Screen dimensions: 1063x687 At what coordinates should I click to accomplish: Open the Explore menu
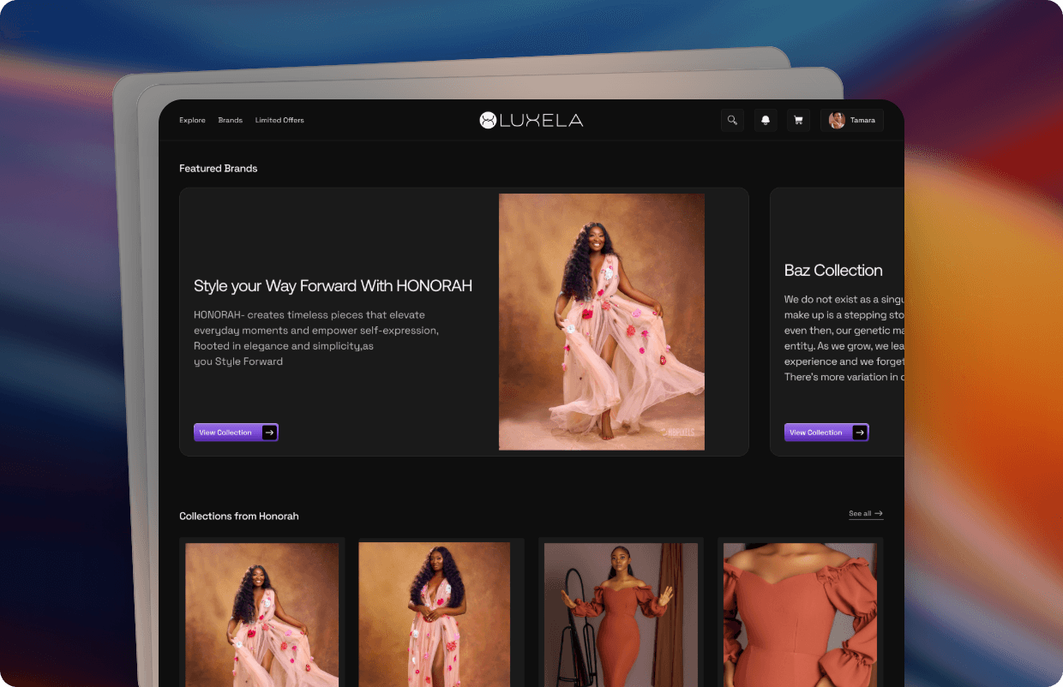click(x=192, y=121)
